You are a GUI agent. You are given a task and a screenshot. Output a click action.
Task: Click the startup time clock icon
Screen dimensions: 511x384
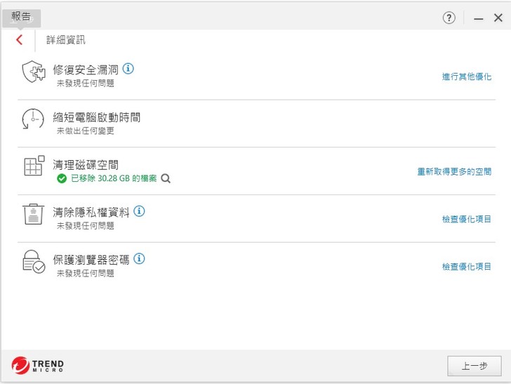pyautogui.click(x=33, y=120)
